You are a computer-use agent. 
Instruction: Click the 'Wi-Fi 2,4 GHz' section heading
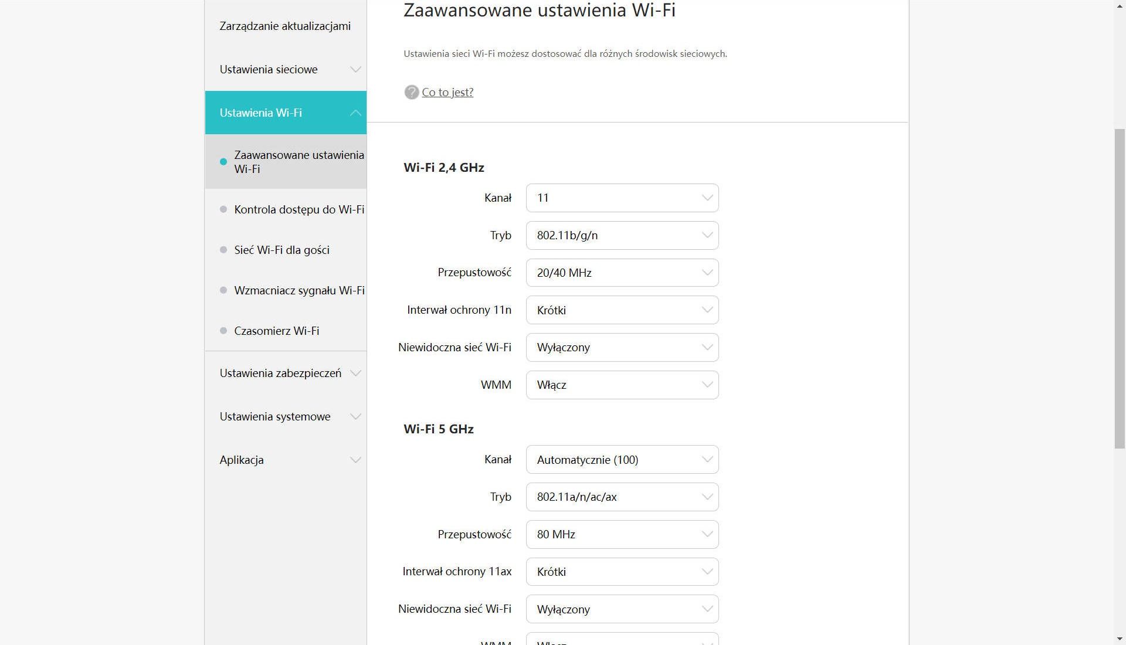pyautogui.click(x=444, y=168)
